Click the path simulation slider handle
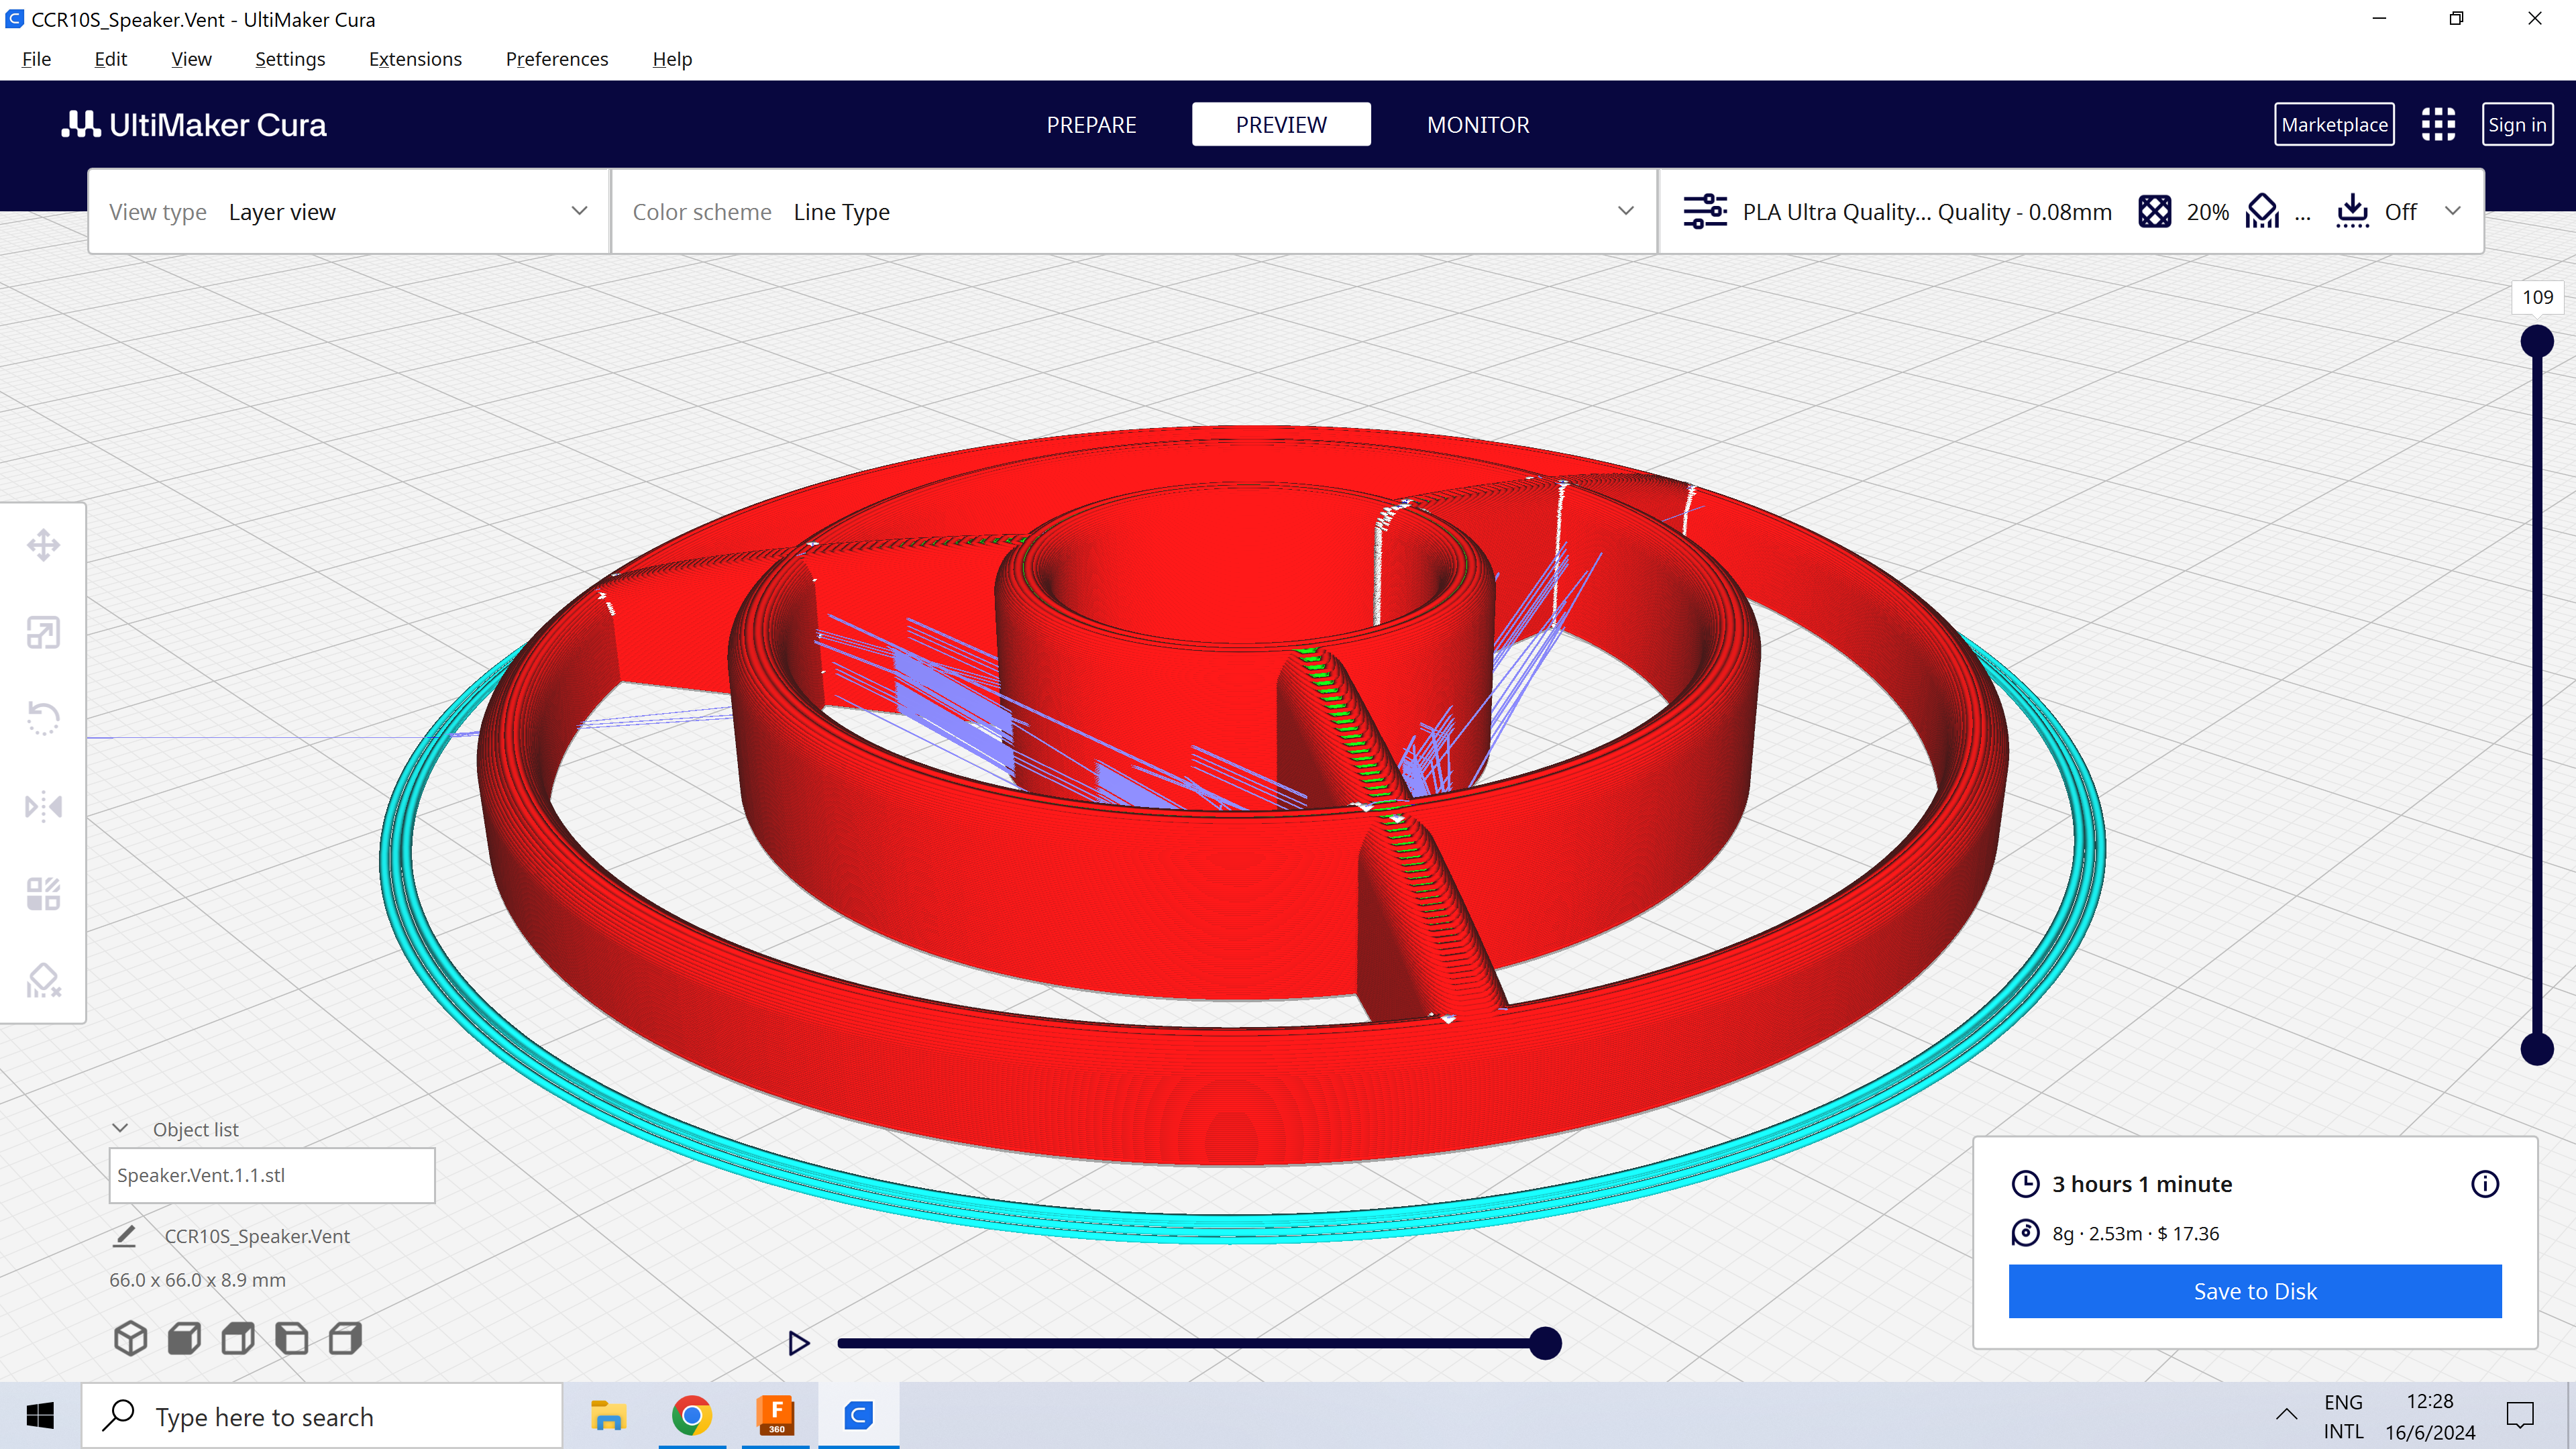The image size is (2576, 1449). (x=1545, y=1343)
